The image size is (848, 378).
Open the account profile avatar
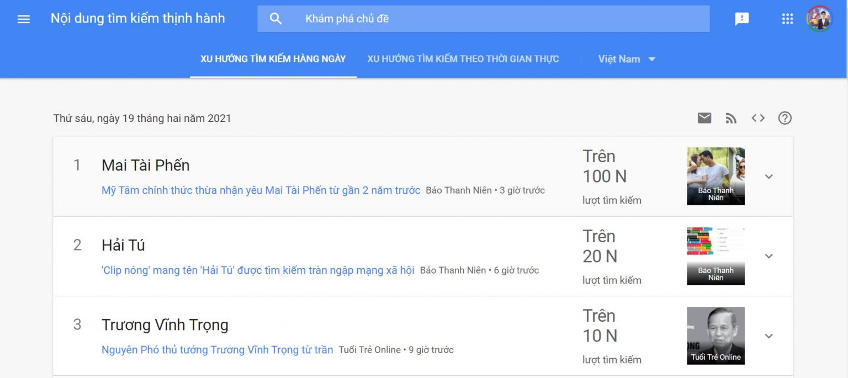point(819,19)
